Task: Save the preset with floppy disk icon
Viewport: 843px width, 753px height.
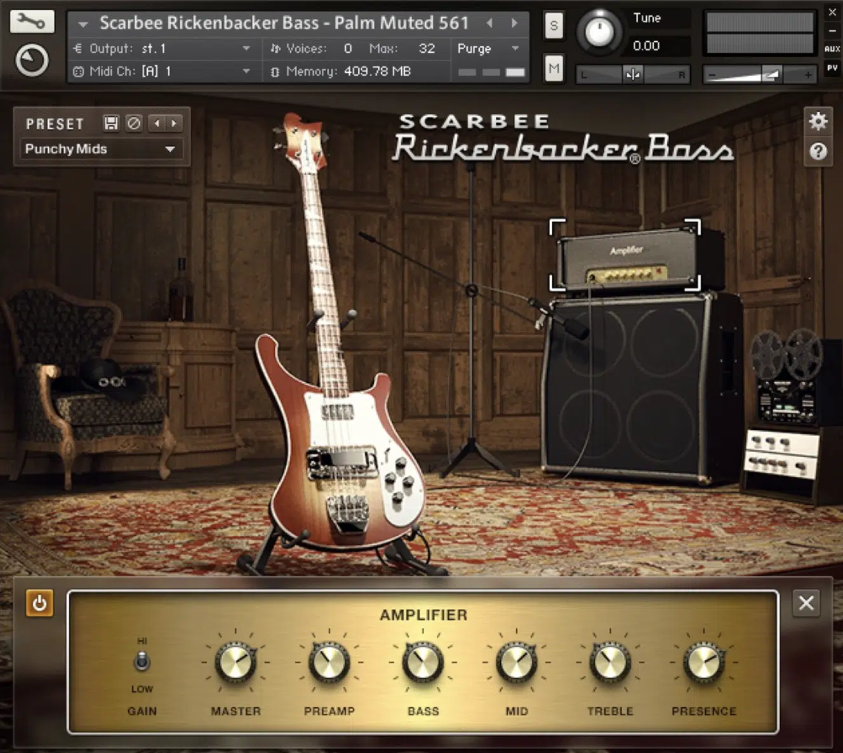Action: (111, 123)
